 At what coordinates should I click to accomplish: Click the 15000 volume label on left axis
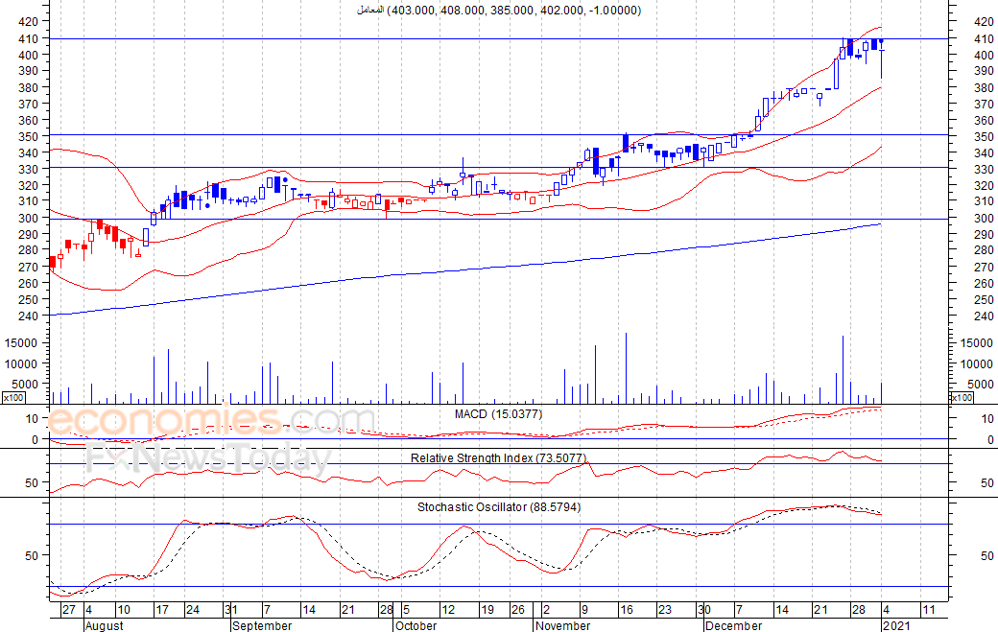point(22,343)
